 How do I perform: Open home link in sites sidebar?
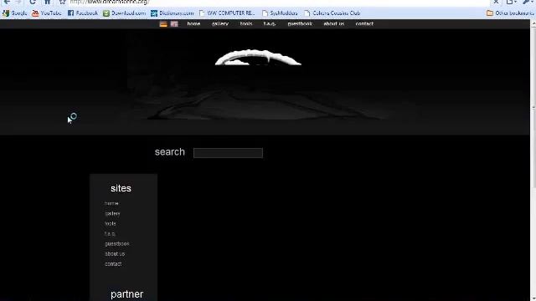click(111, 203)
